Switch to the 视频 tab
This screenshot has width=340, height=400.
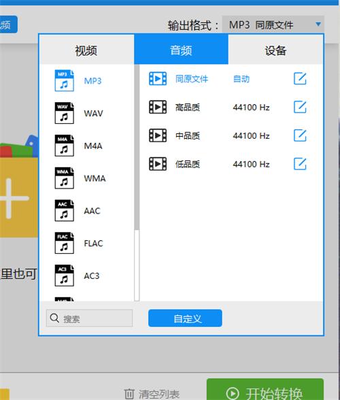tap(86, 49)
